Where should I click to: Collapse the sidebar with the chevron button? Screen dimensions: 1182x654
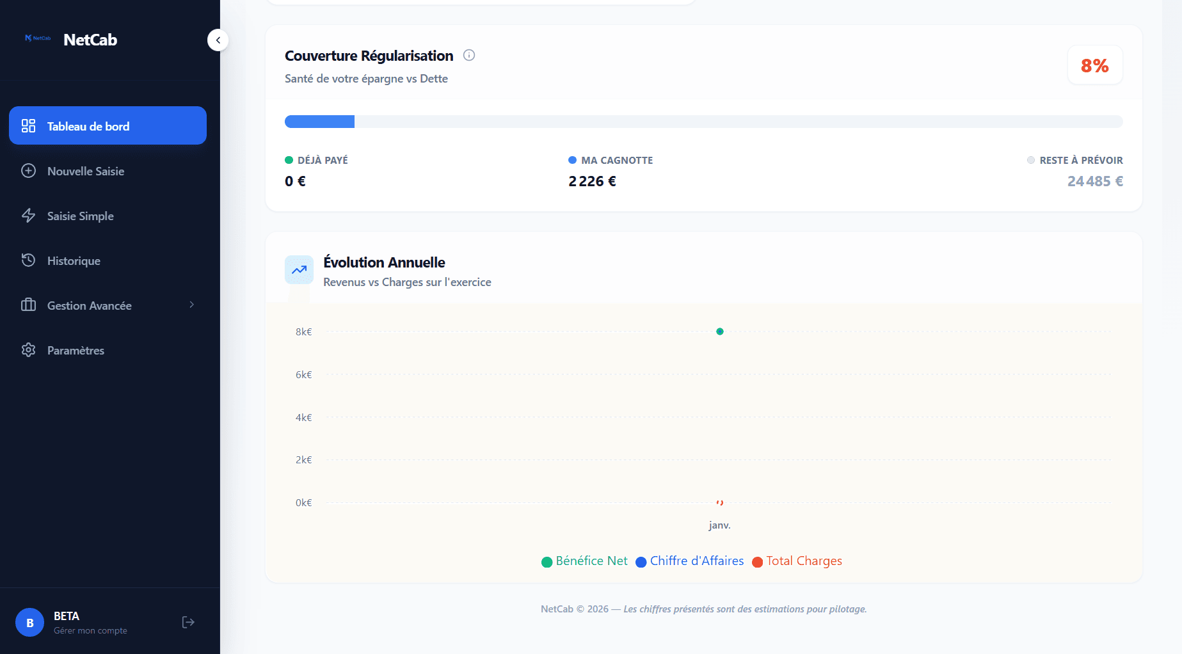(218, 40)
